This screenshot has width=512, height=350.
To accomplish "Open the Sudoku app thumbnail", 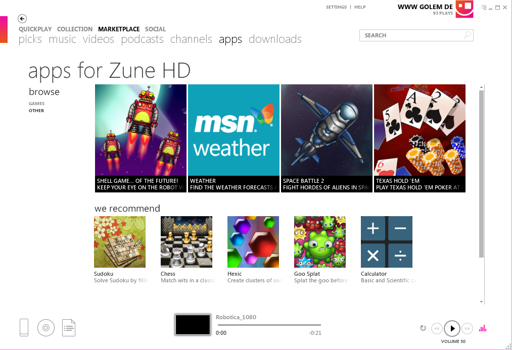I will [x=119, y=241].
